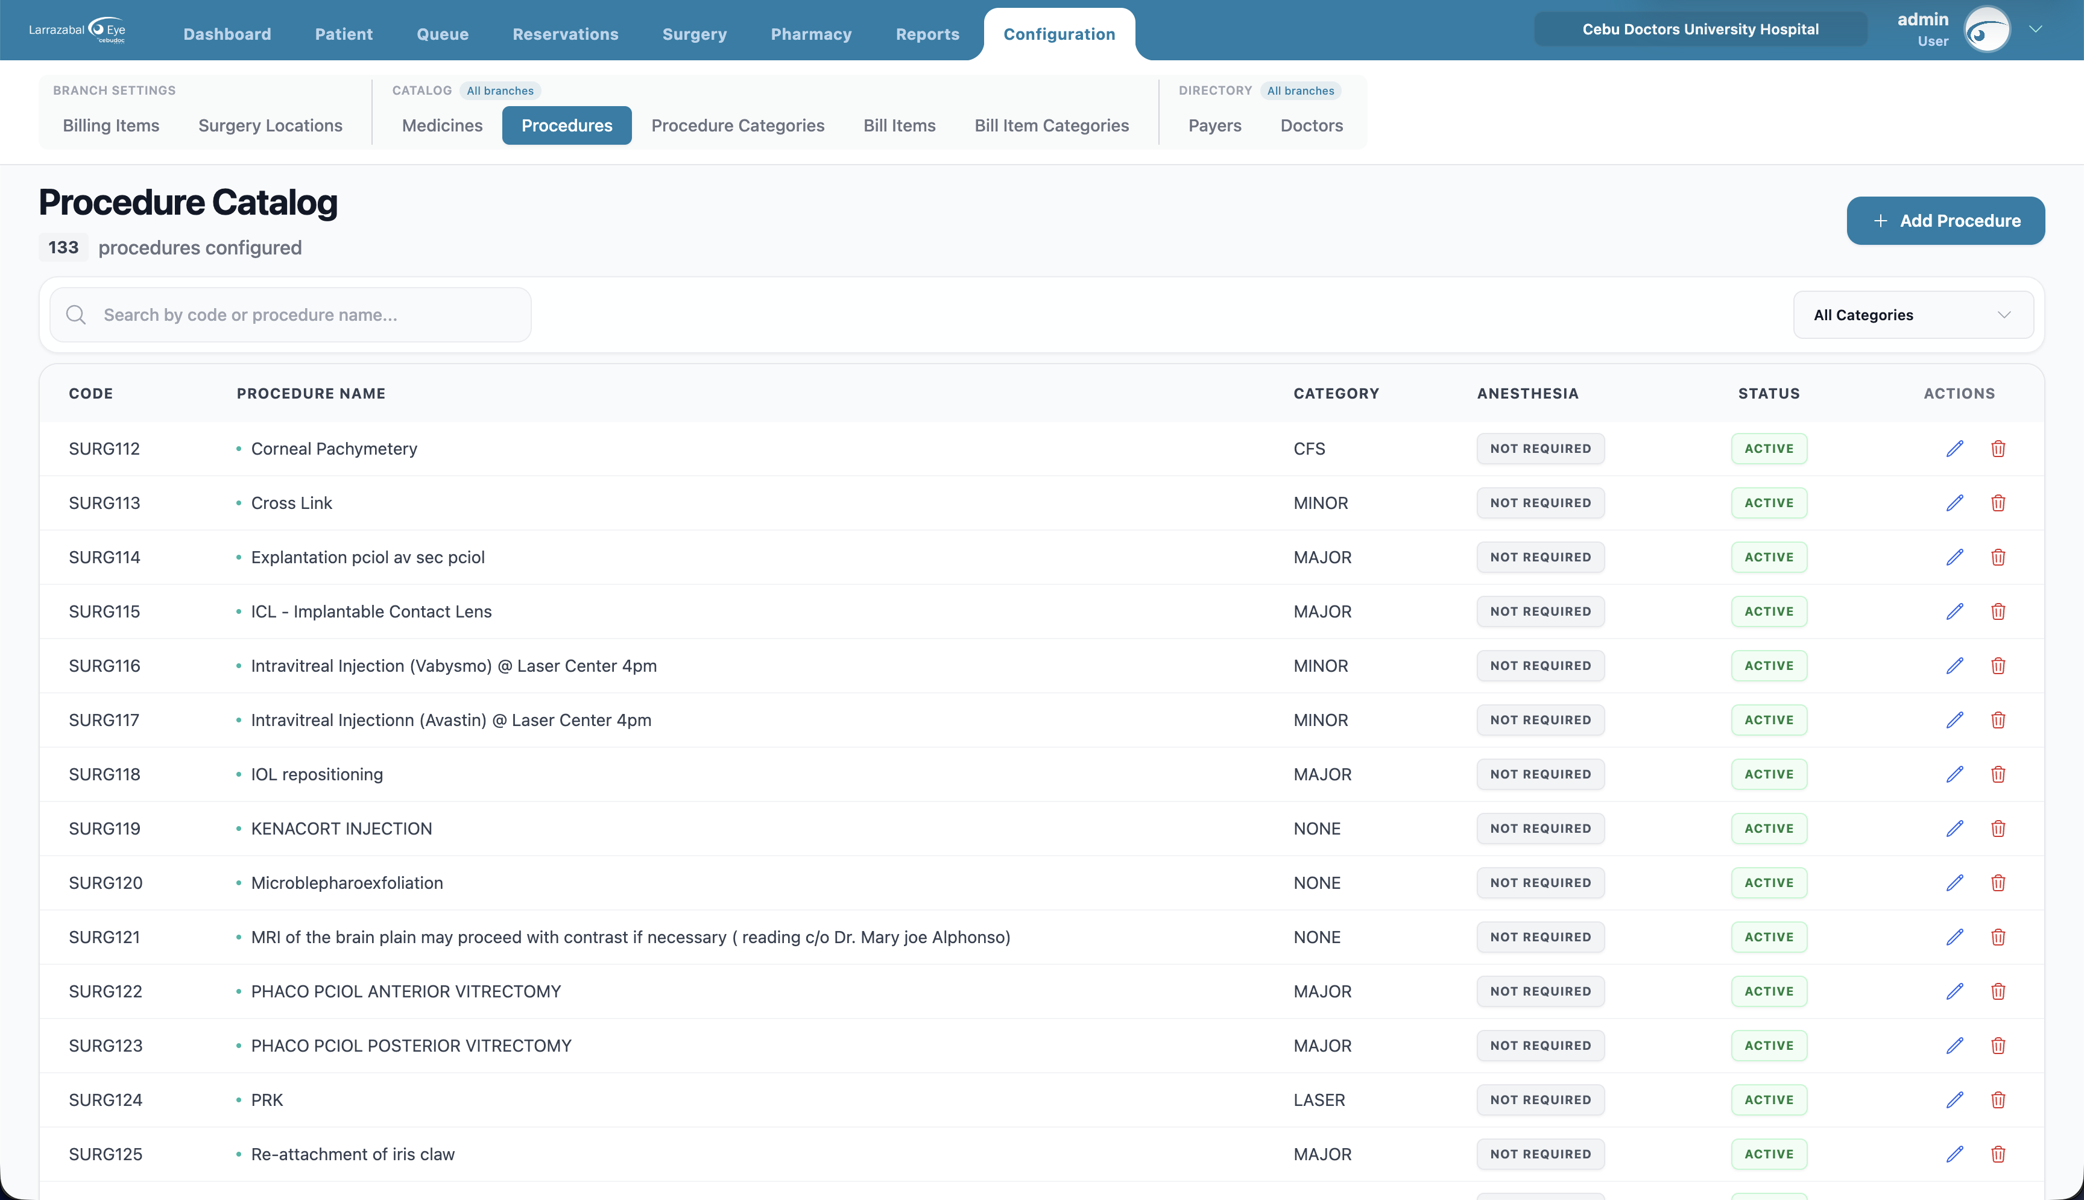Delete the Re-attachment of iris claw procedure

pos(1998,1154)
